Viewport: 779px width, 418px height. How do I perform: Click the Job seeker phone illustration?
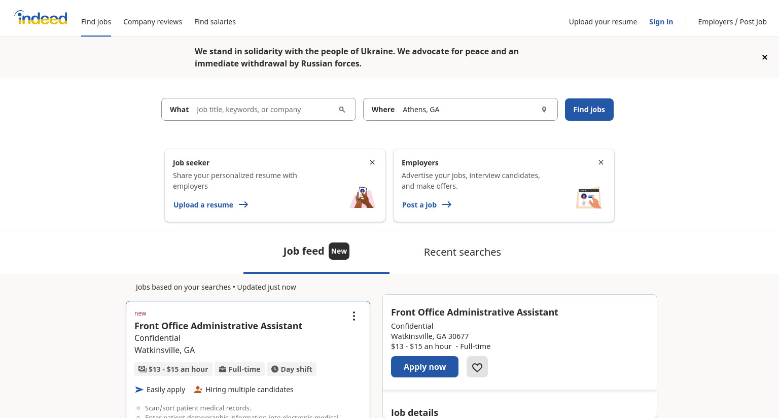(362, 197)
